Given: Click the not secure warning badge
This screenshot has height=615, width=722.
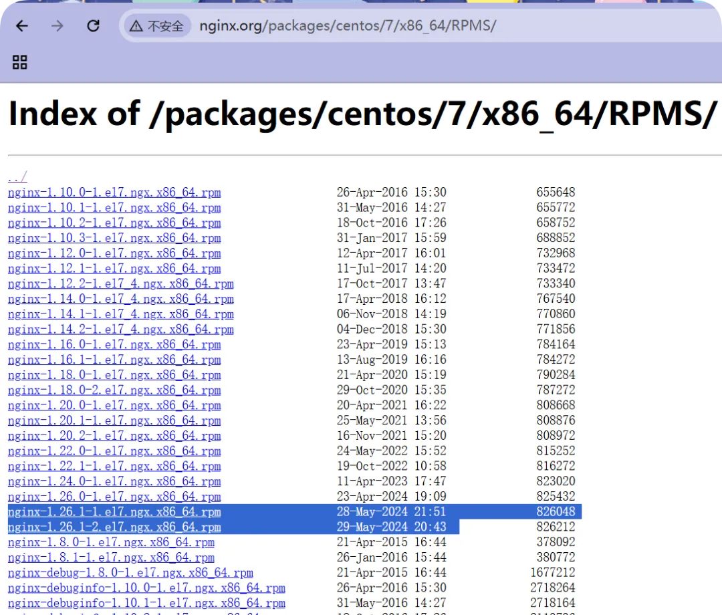Looking at the screenshot, I should [156, 26].
